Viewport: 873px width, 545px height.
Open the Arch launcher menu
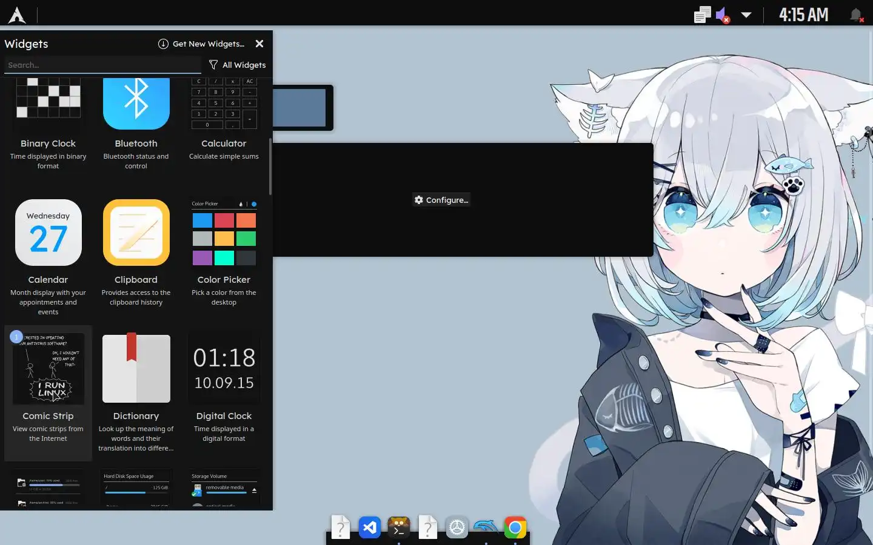(x=17, y=15)
